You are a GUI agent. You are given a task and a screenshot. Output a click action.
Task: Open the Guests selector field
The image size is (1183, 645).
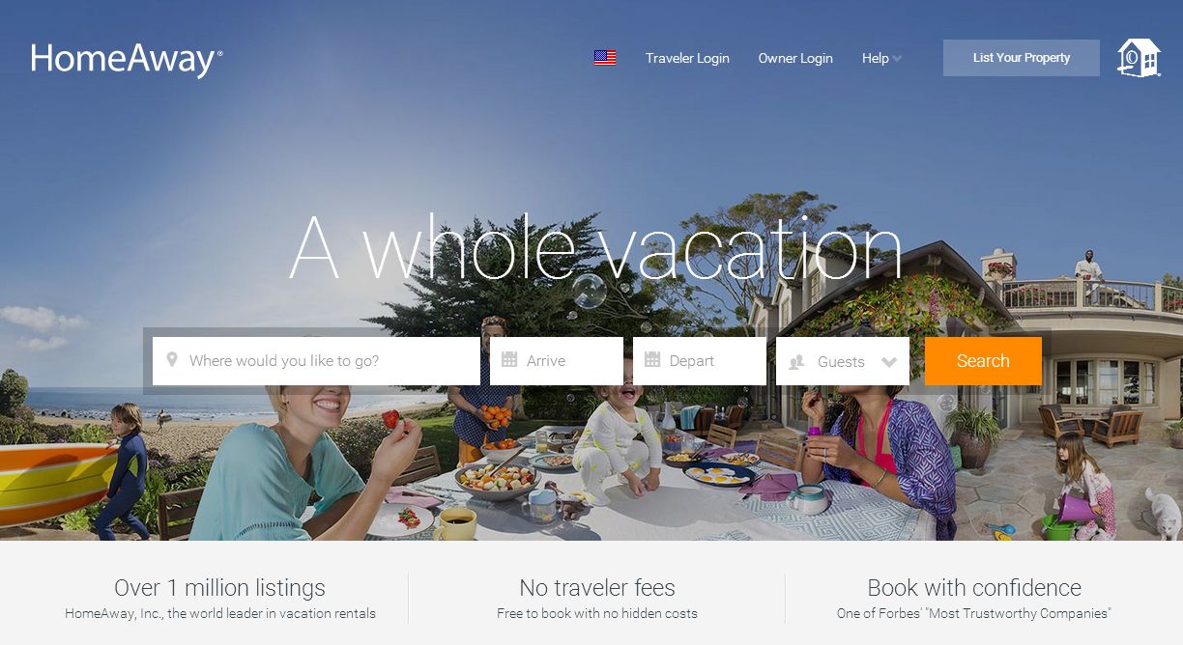(x=843, y=361)
